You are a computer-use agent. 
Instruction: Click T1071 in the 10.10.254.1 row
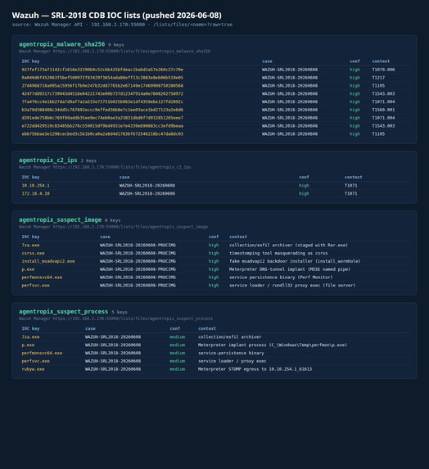coord(351,186)
